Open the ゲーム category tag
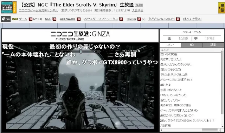225x133 pixels. (23, 19)
